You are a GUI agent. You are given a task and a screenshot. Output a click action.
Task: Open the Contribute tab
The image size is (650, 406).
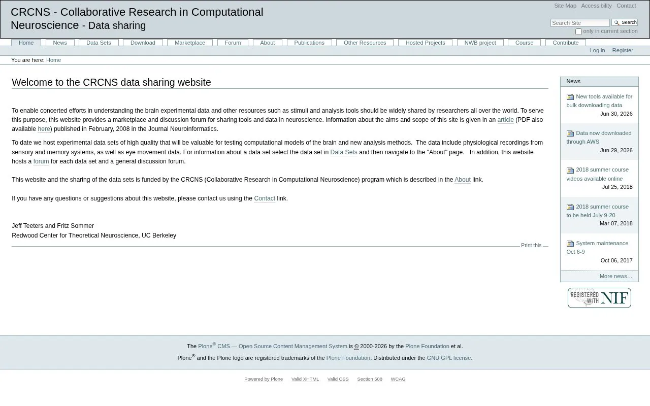tap(566, 43)
